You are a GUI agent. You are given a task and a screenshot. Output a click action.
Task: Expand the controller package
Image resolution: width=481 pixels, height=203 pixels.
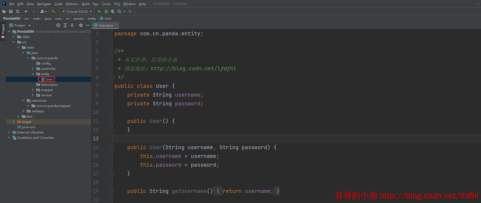pyautogui.click(x=33, y=69)
